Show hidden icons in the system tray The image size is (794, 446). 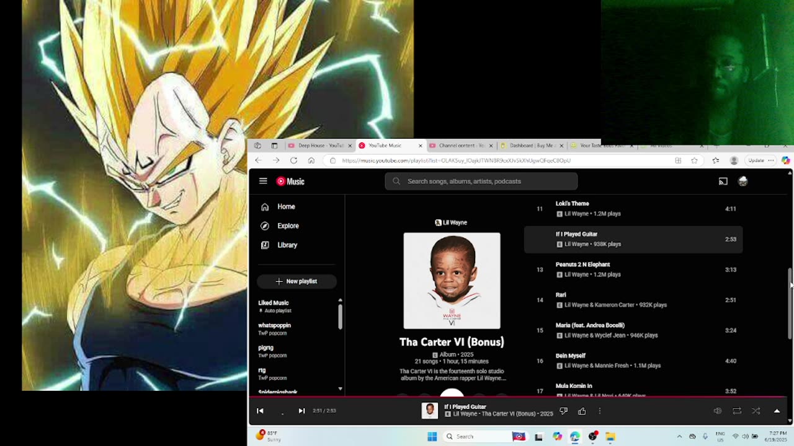[x=679, y=437]
